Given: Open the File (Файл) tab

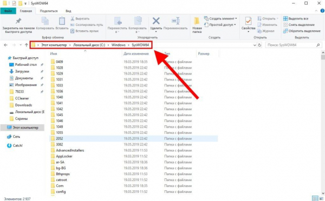Looking at the screenshot, I should coord(8,11).
